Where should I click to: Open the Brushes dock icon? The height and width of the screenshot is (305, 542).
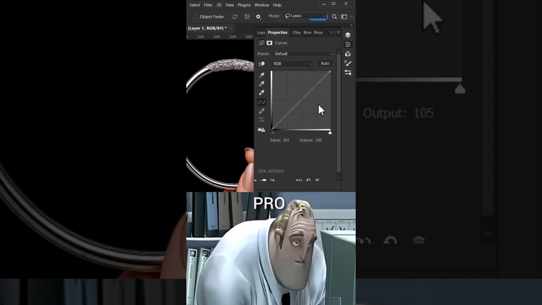click(348, 63)
